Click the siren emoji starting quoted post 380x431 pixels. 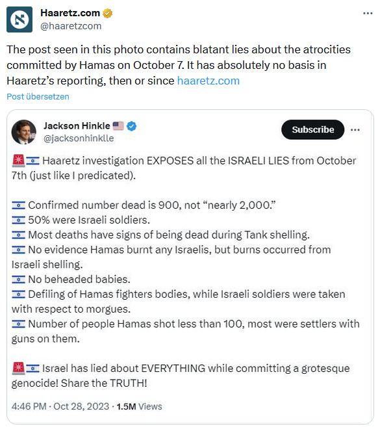click(x=18, y=161)
